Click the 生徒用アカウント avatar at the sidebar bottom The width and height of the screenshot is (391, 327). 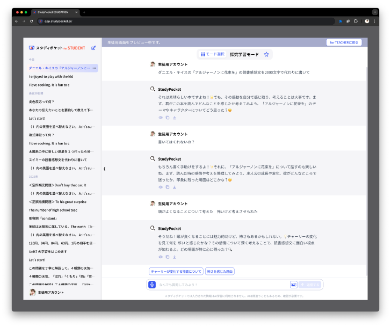point(32,292)
